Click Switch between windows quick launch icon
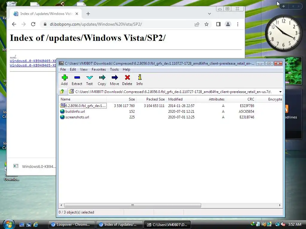 pyautogui.click(x=29, y=225)
